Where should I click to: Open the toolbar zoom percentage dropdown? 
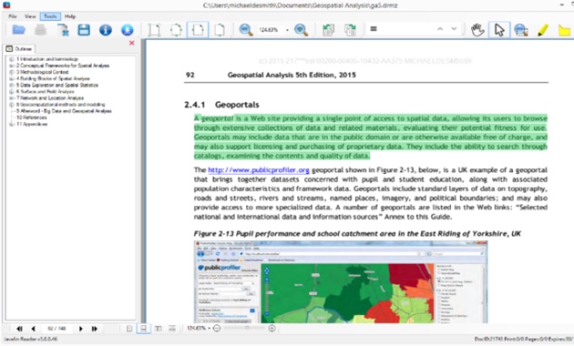coord(287,30)
